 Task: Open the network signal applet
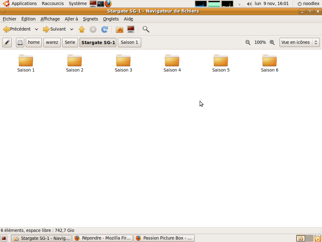(241, 4)
